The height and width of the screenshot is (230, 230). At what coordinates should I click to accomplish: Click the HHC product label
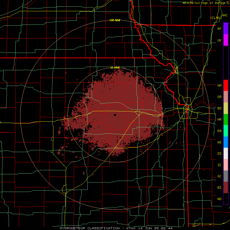tap(225, 15)
